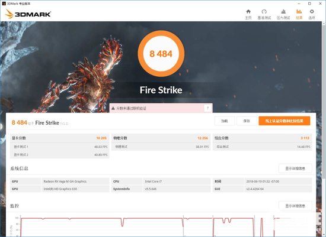Screen dimensions: 326x237
Task: Click the 系统信息 section heading
Action: click(19, 168)
